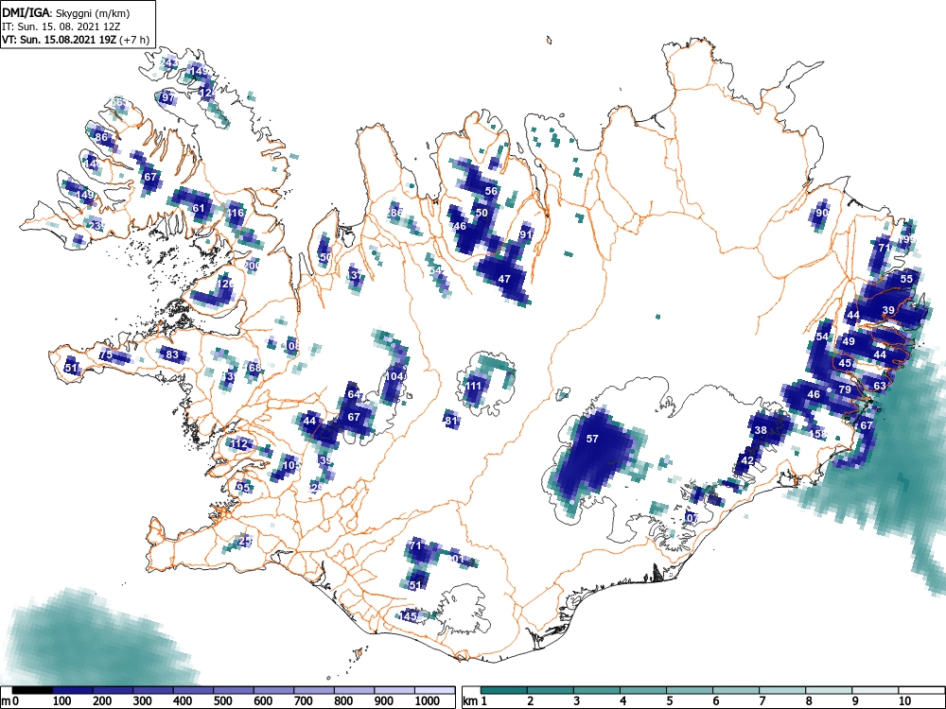Pick the 500 m blue legend swatch
Viewport: 946px width, 709px height.
[x=234, y=690]
